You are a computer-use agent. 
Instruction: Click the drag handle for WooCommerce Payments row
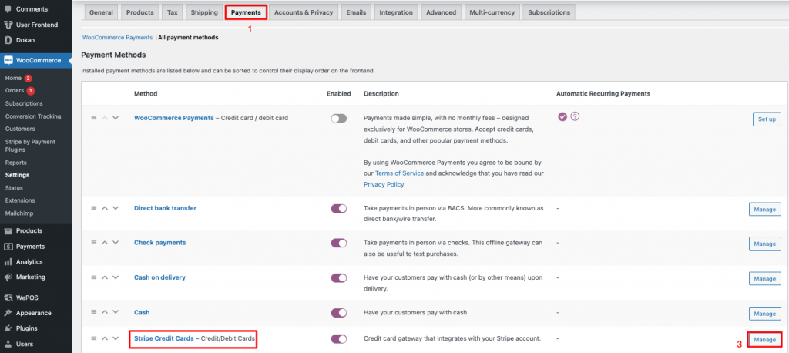[93, 118]
